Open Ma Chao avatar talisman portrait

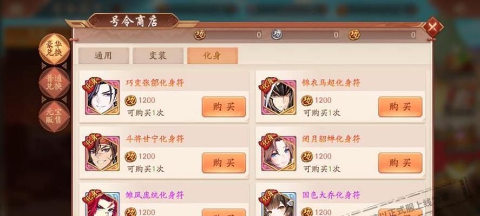click(x=279, y=97)
